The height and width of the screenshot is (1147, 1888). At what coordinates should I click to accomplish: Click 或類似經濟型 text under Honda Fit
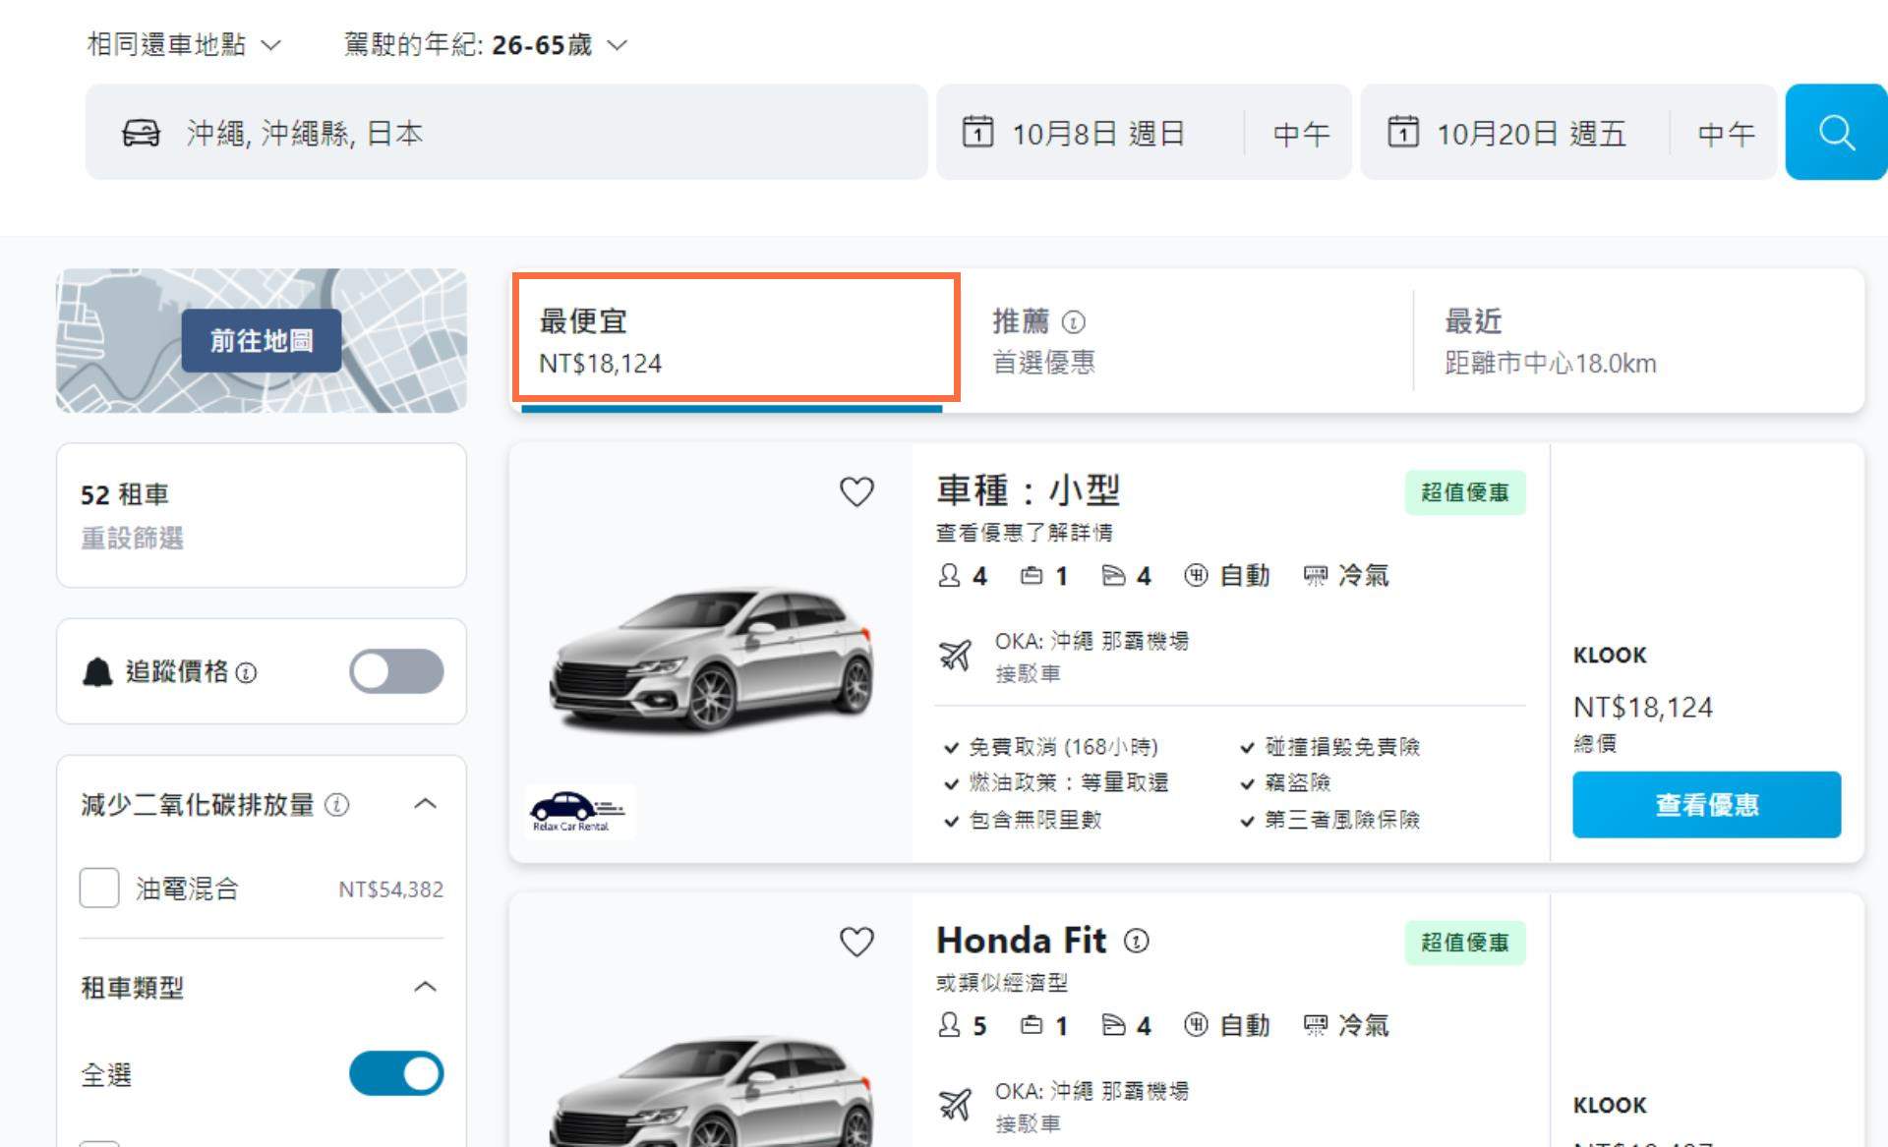tap(1001, 983)
